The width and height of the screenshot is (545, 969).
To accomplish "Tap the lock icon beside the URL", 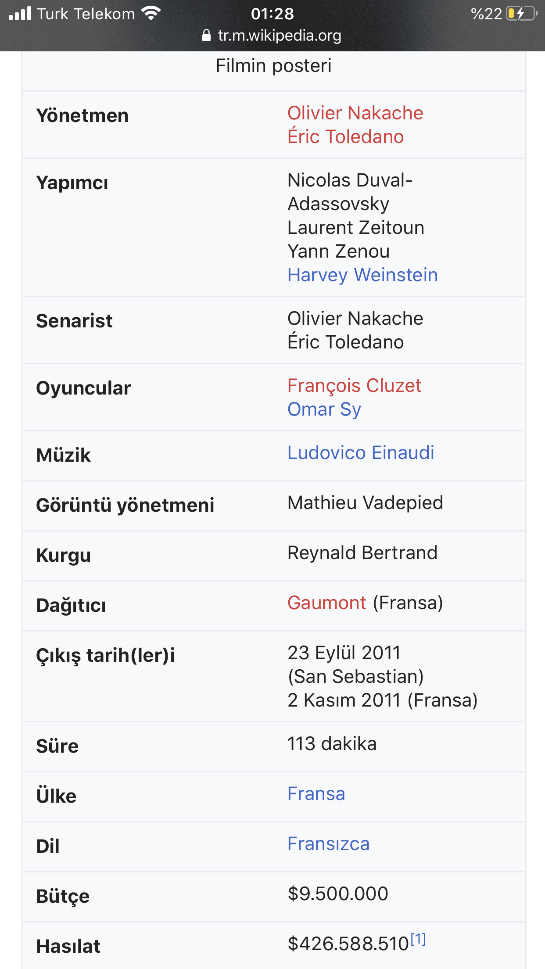I will pyautogui.click(x=206, y=35).
